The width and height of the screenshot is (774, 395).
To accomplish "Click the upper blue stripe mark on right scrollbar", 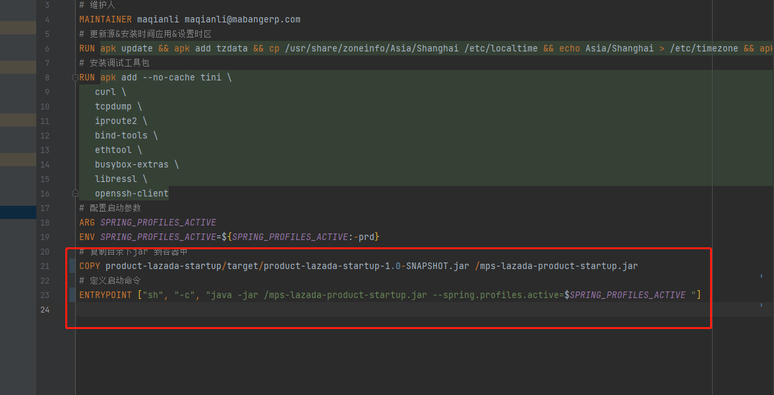I will click(761, 276).
